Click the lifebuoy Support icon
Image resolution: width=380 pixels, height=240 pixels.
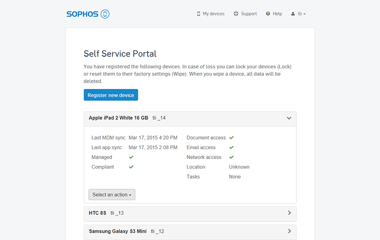(x=236, y=14)
